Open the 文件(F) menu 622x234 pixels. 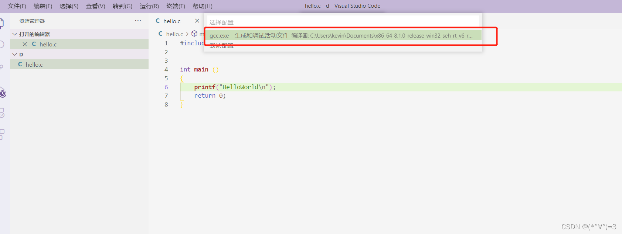pyautogui.click(x=17, y=6)
